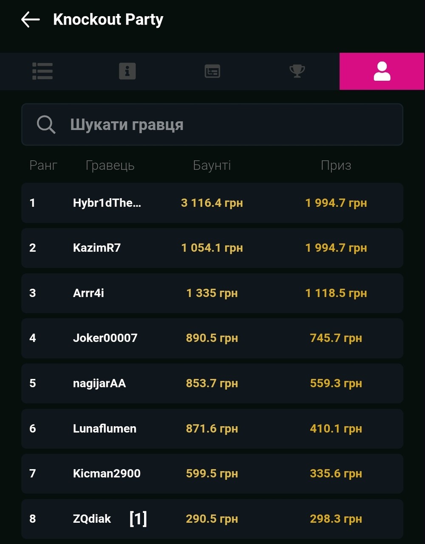Click the 'Гравець' column header

(x=110, y=165)
